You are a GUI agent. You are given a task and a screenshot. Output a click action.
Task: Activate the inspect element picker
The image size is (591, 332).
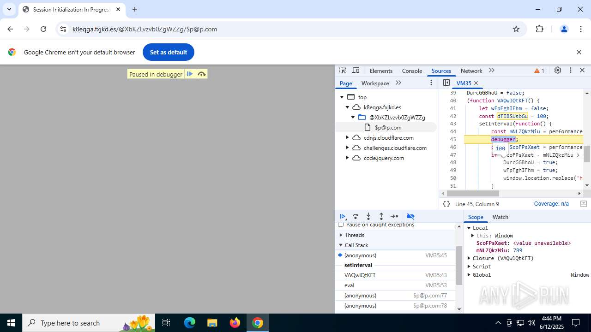pos(343,71)
